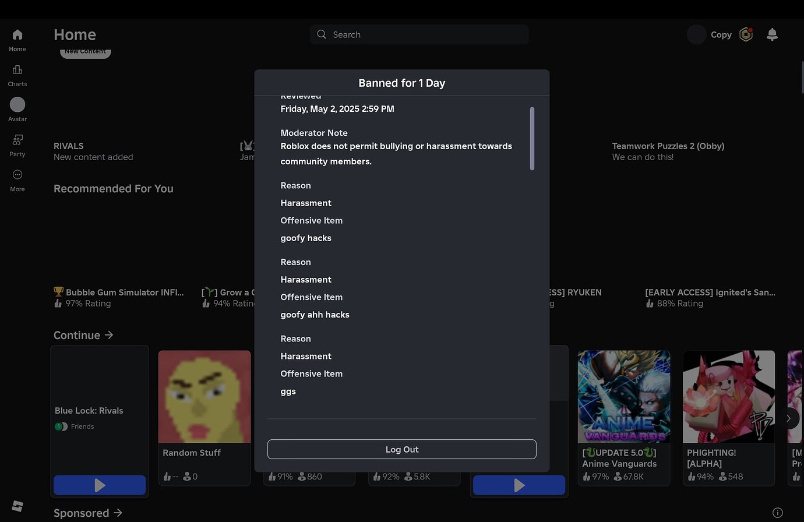Open the PHIGHTING! [ALPHA] thumbnail
This screenshot has width=804, height=522.
(x=729, y=397)
